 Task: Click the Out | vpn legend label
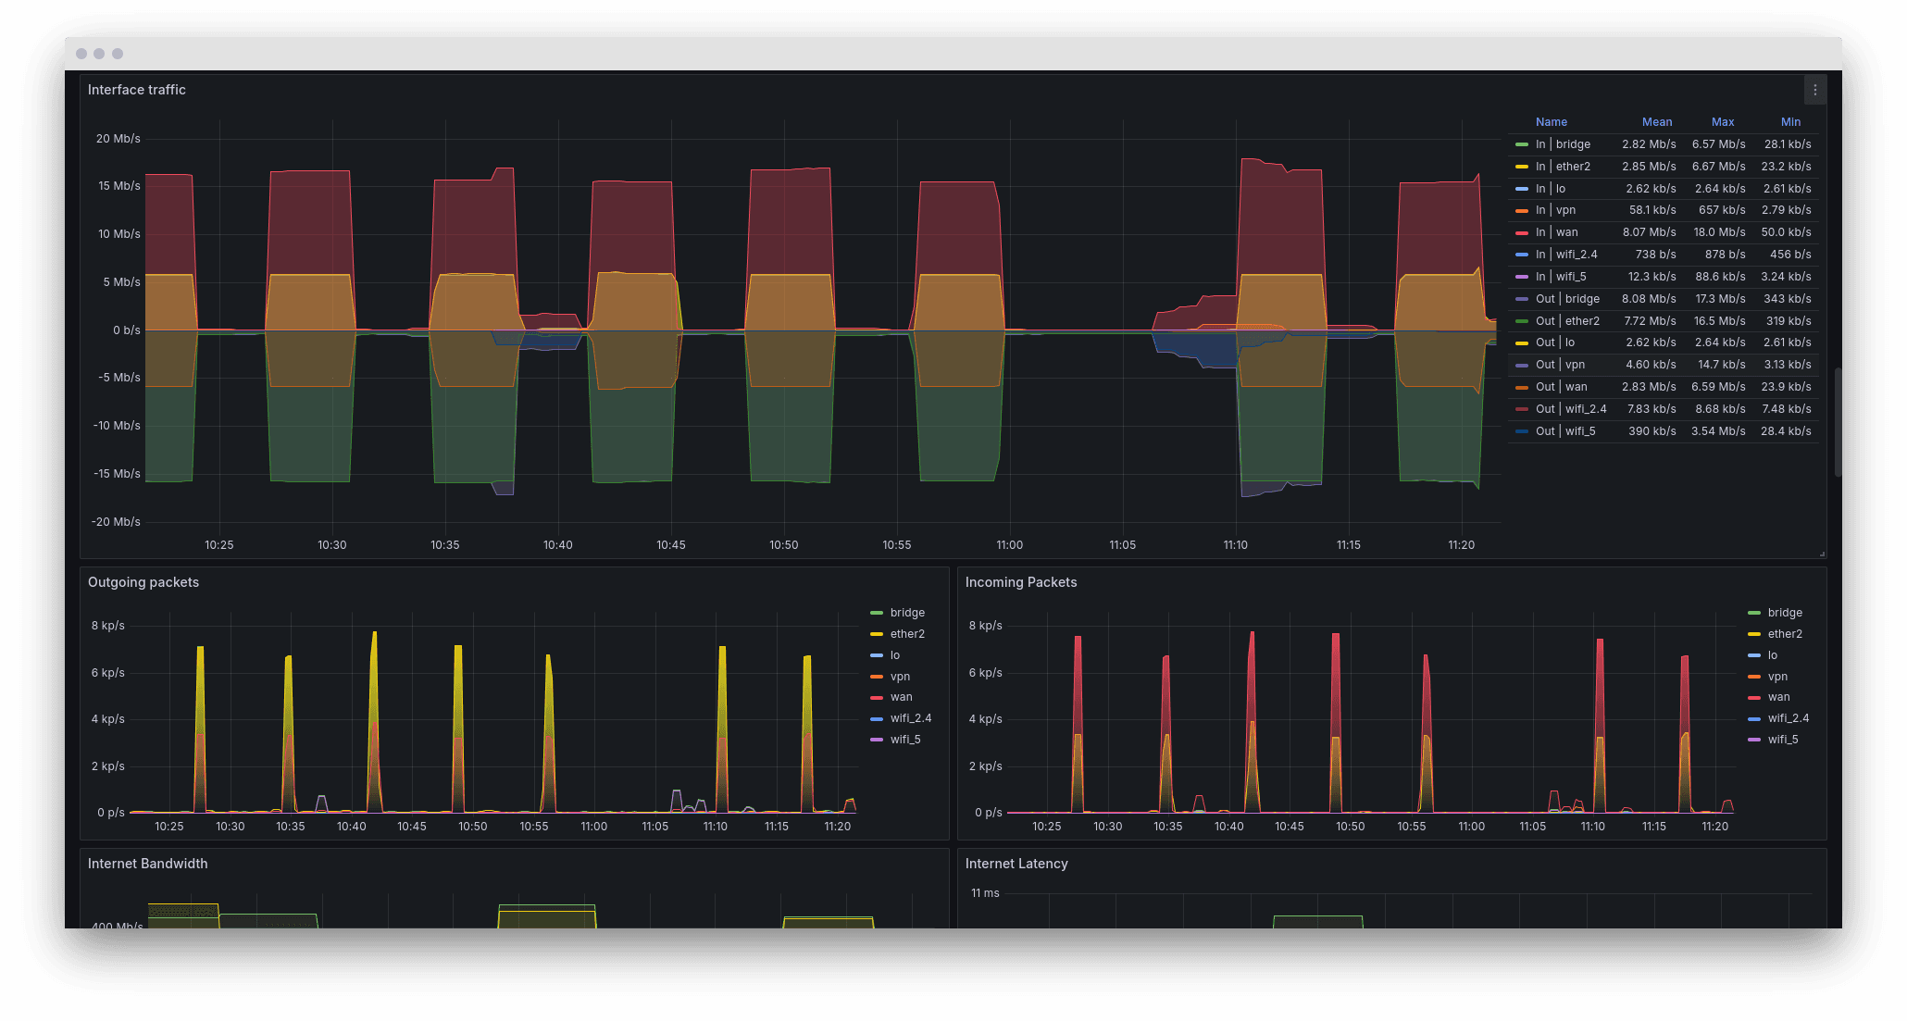coord(1560,365)
